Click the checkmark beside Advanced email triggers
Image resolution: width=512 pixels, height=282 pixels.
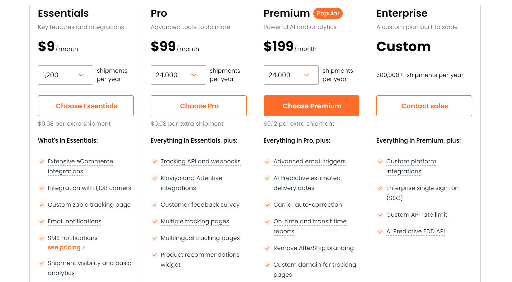click(x=267, y=161)
